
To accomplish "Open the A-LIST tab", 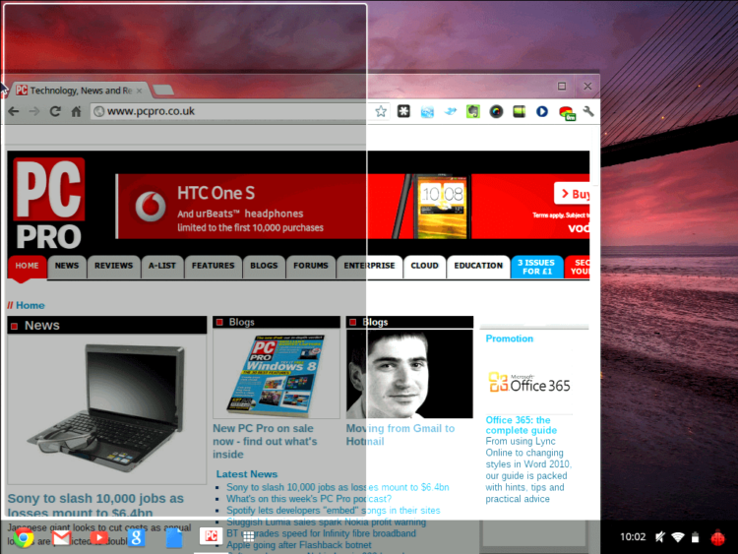I will click(x=162, y=266).
